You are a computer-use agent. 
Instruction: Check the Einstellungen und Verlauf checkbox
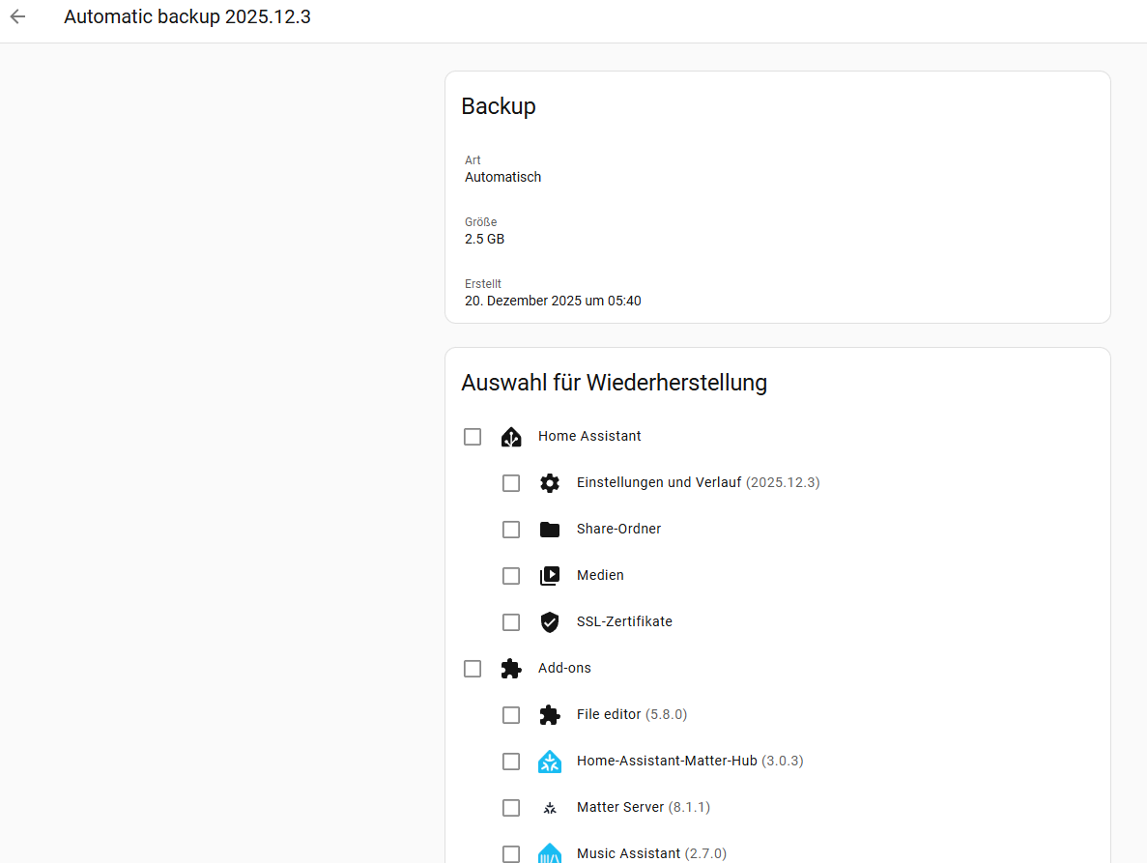pyautogui.click(x=511, y=483)
